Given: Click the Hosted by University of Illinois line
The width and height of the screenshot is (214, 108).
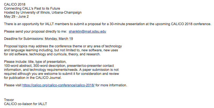Looking at the screenshot, I should 43,13.
